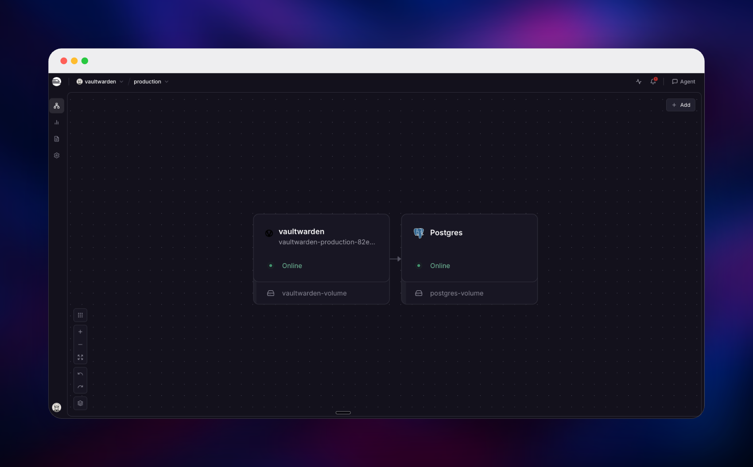Click the postgres-volume disk icon

coord(419,293)
